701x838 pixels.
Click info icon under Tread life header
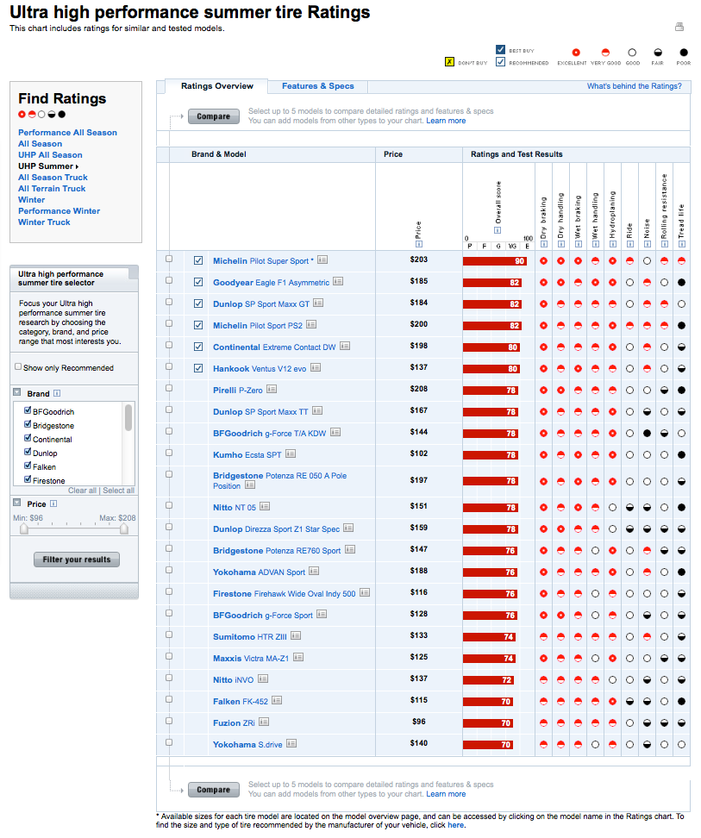tap(682, 244)
